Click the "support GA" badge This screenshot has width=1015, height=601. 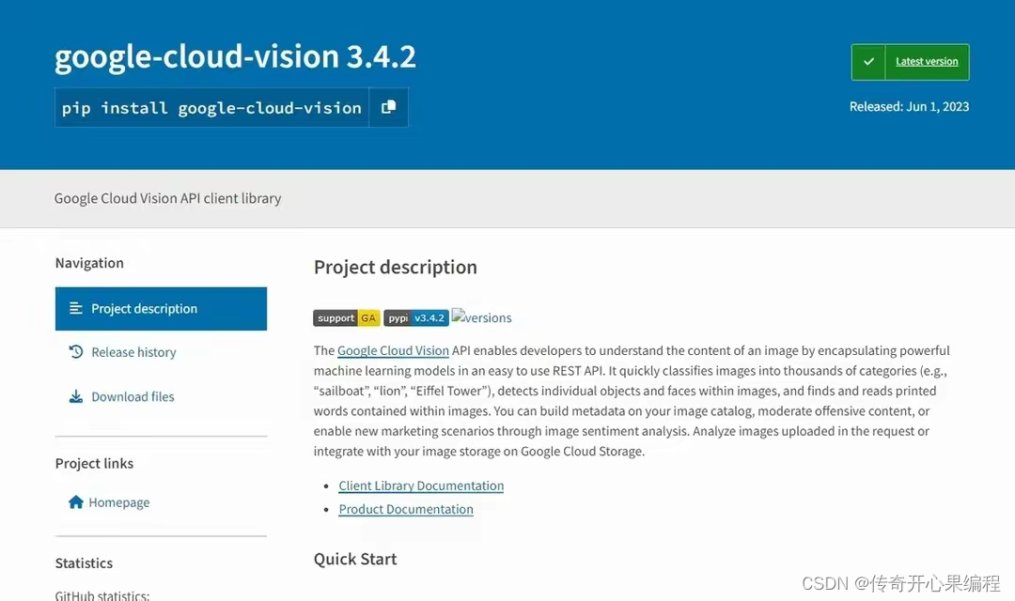point(346,318)
